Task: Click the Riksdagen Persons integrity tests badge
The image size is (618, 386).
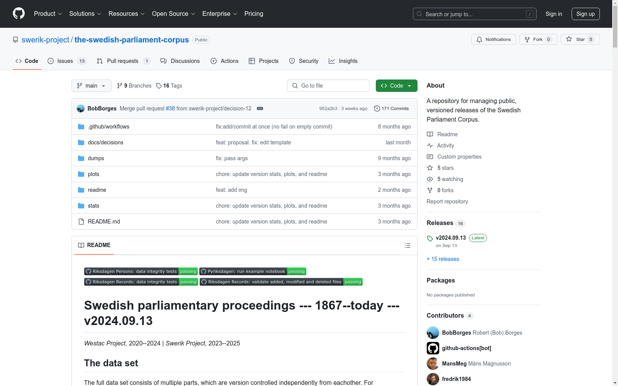Action: [x=141, y=271]
